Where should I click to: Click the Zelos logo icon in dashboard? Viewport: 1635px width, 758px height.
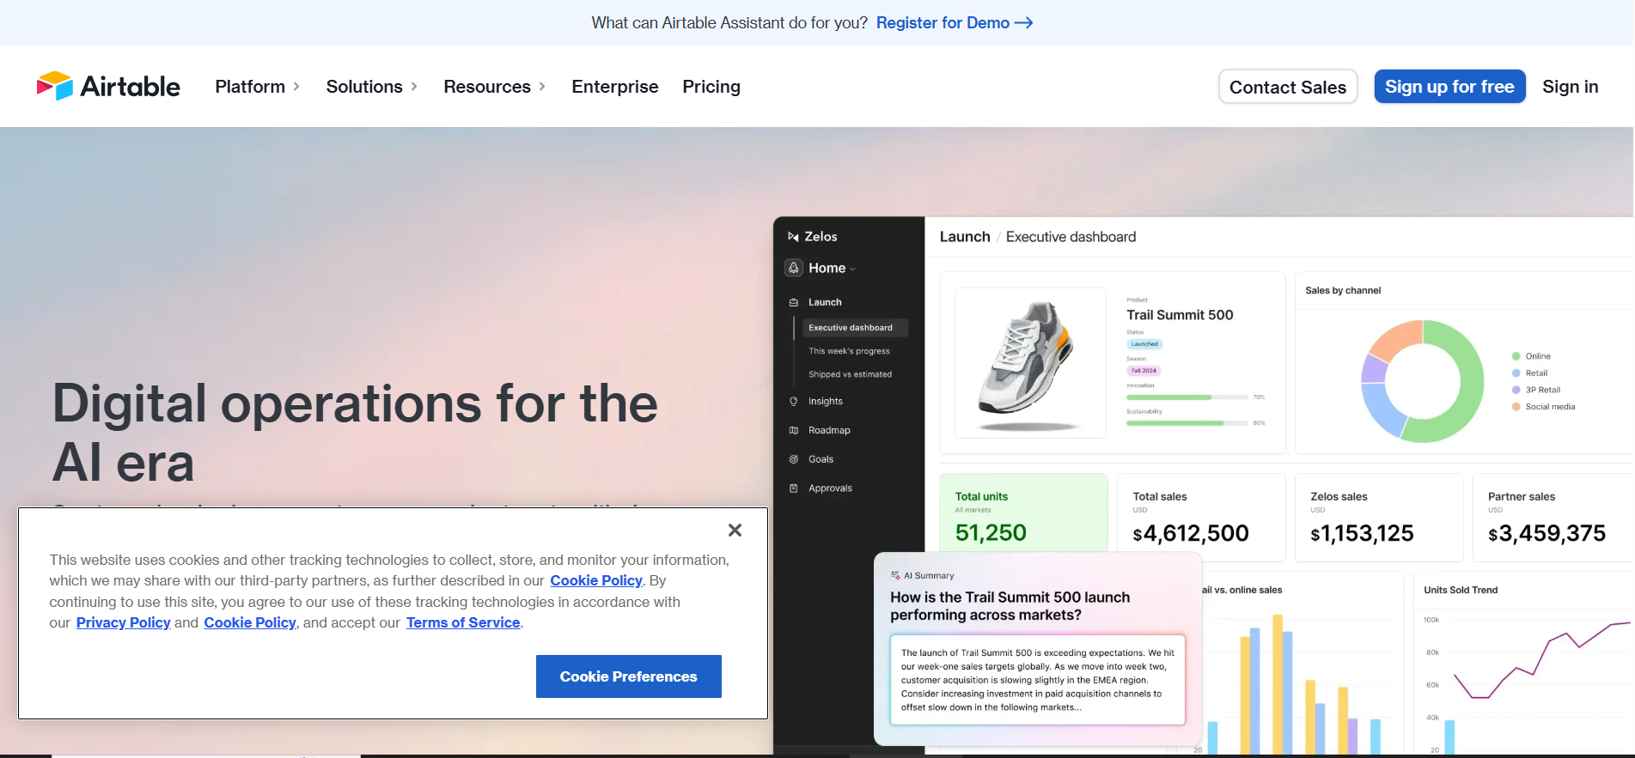pos(793,237)
